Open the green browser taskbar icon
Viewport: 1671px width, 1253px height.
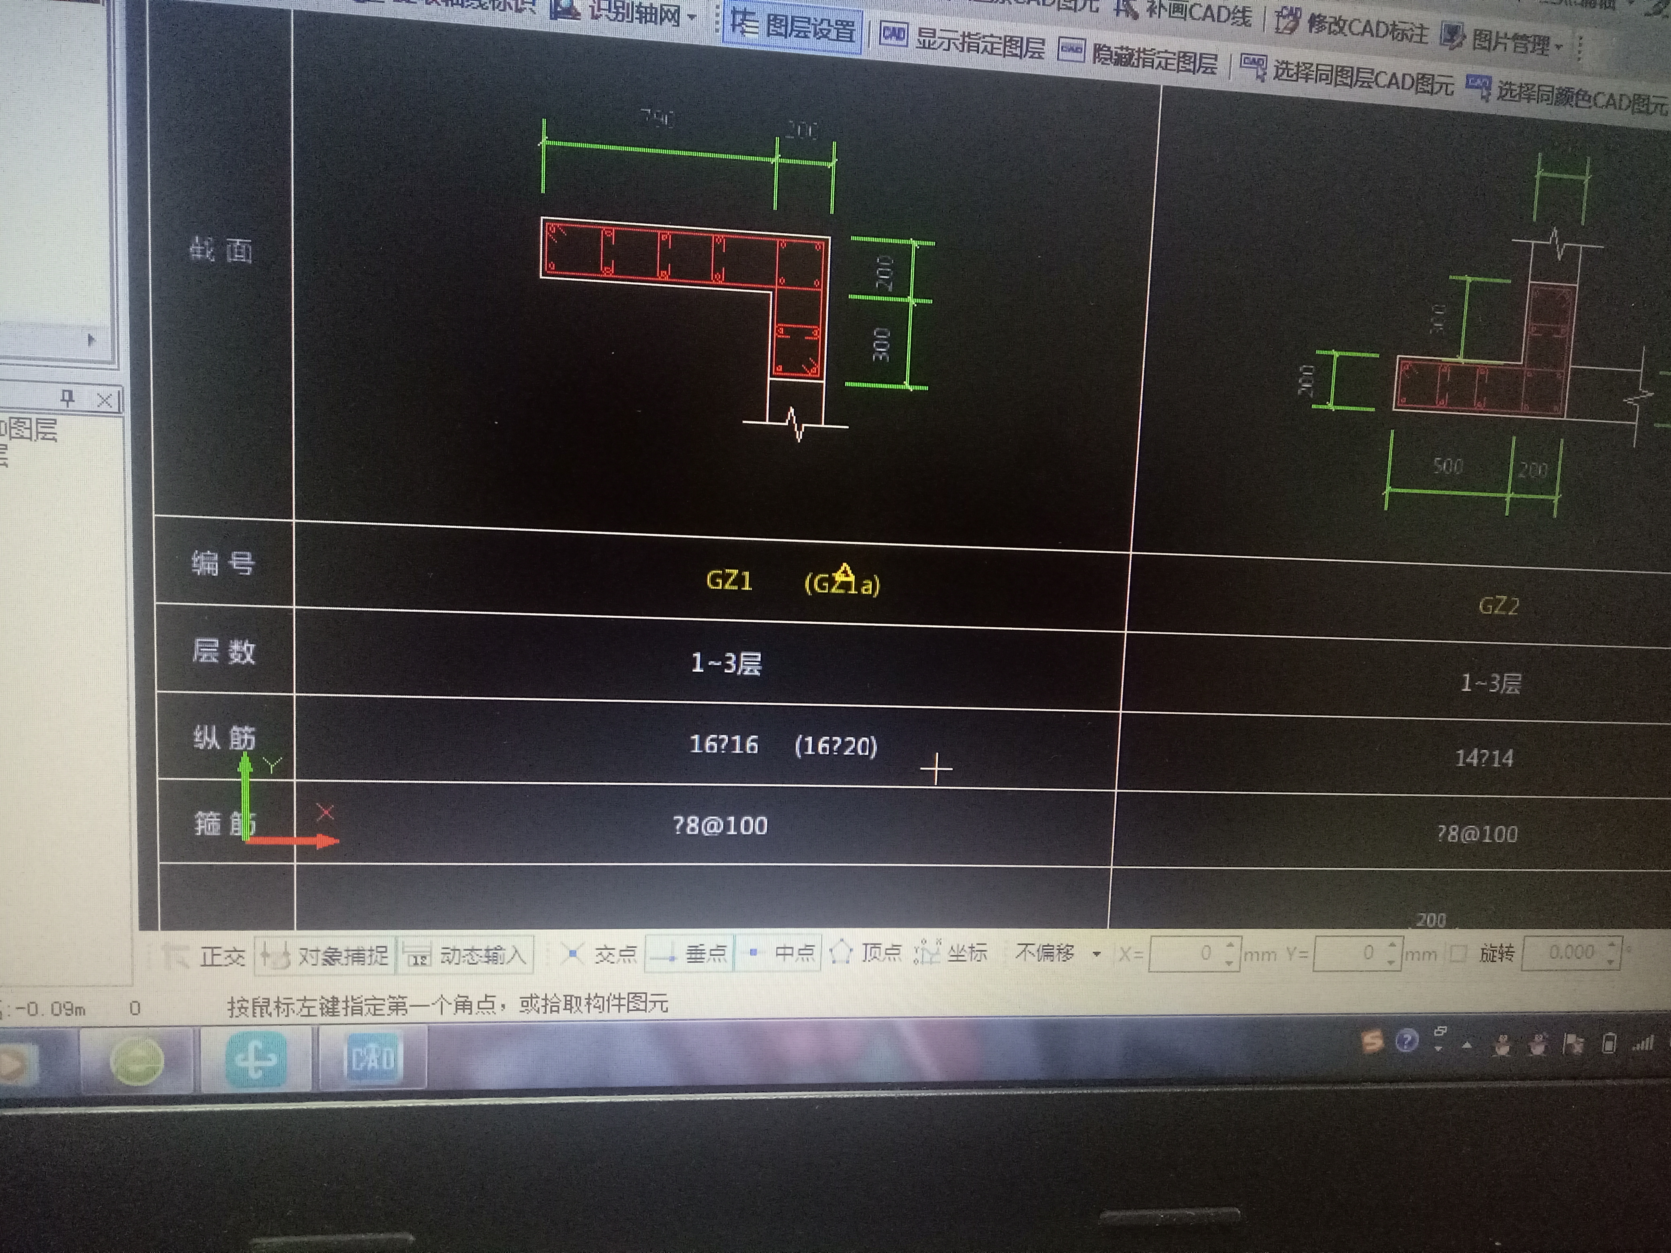coord(137,1061)
